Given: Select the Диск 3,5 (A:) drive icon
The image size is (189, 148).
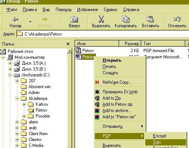Looking at the screenshot, I should (x=17, y=63).
